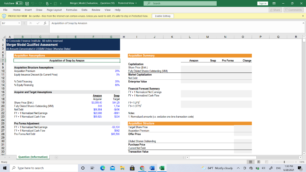Screen dimensions: 306x172
Task: Select Page Layout view in status bar
Action: point(258,161)
